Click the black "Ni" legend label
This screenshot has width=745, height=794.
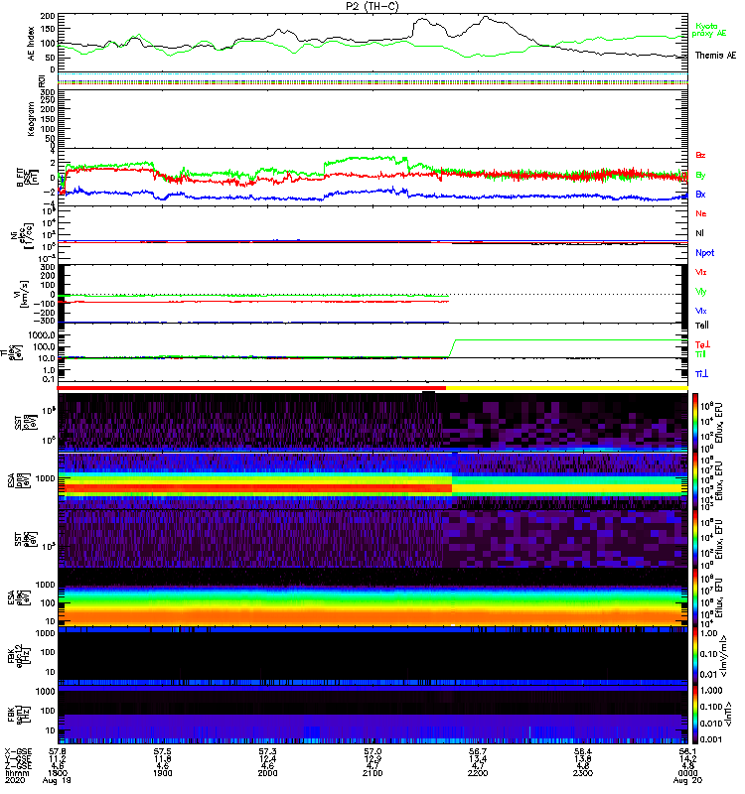tap(699, 233)
